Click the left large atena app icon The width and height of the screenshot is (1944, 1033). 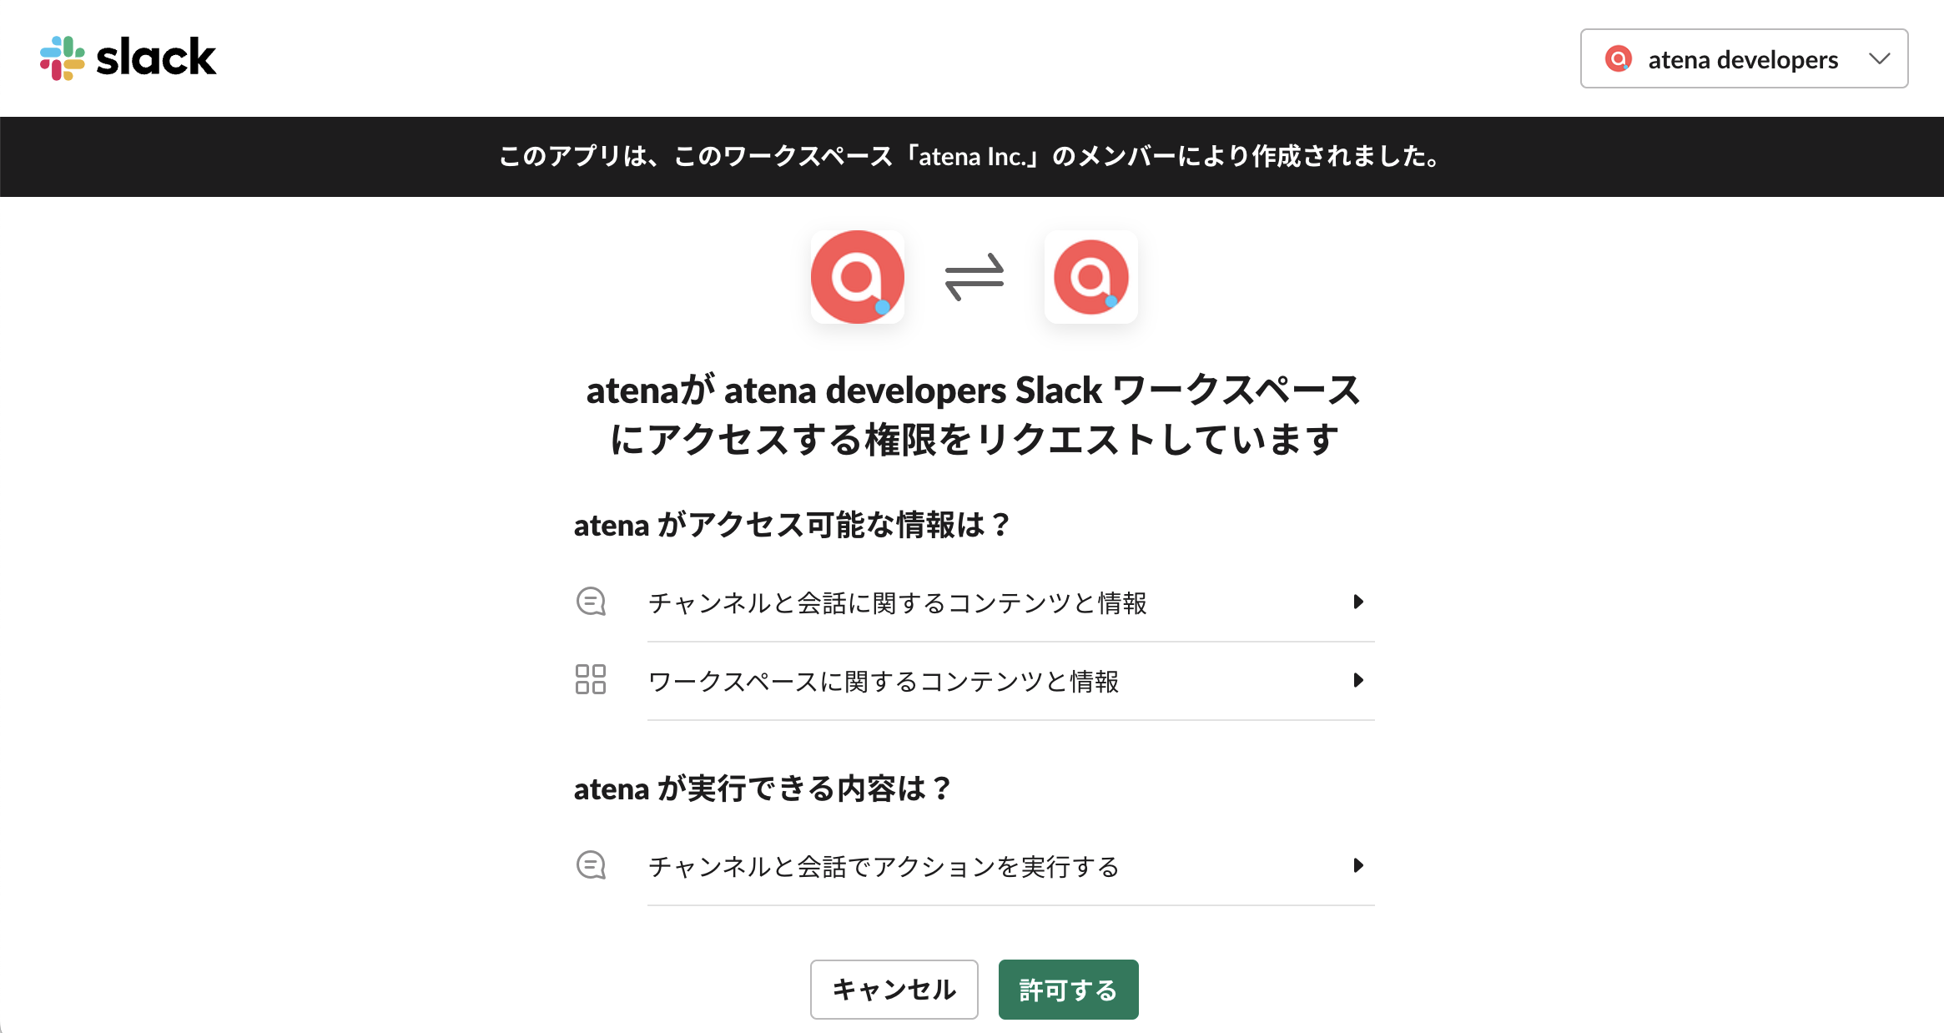[858, 277]
